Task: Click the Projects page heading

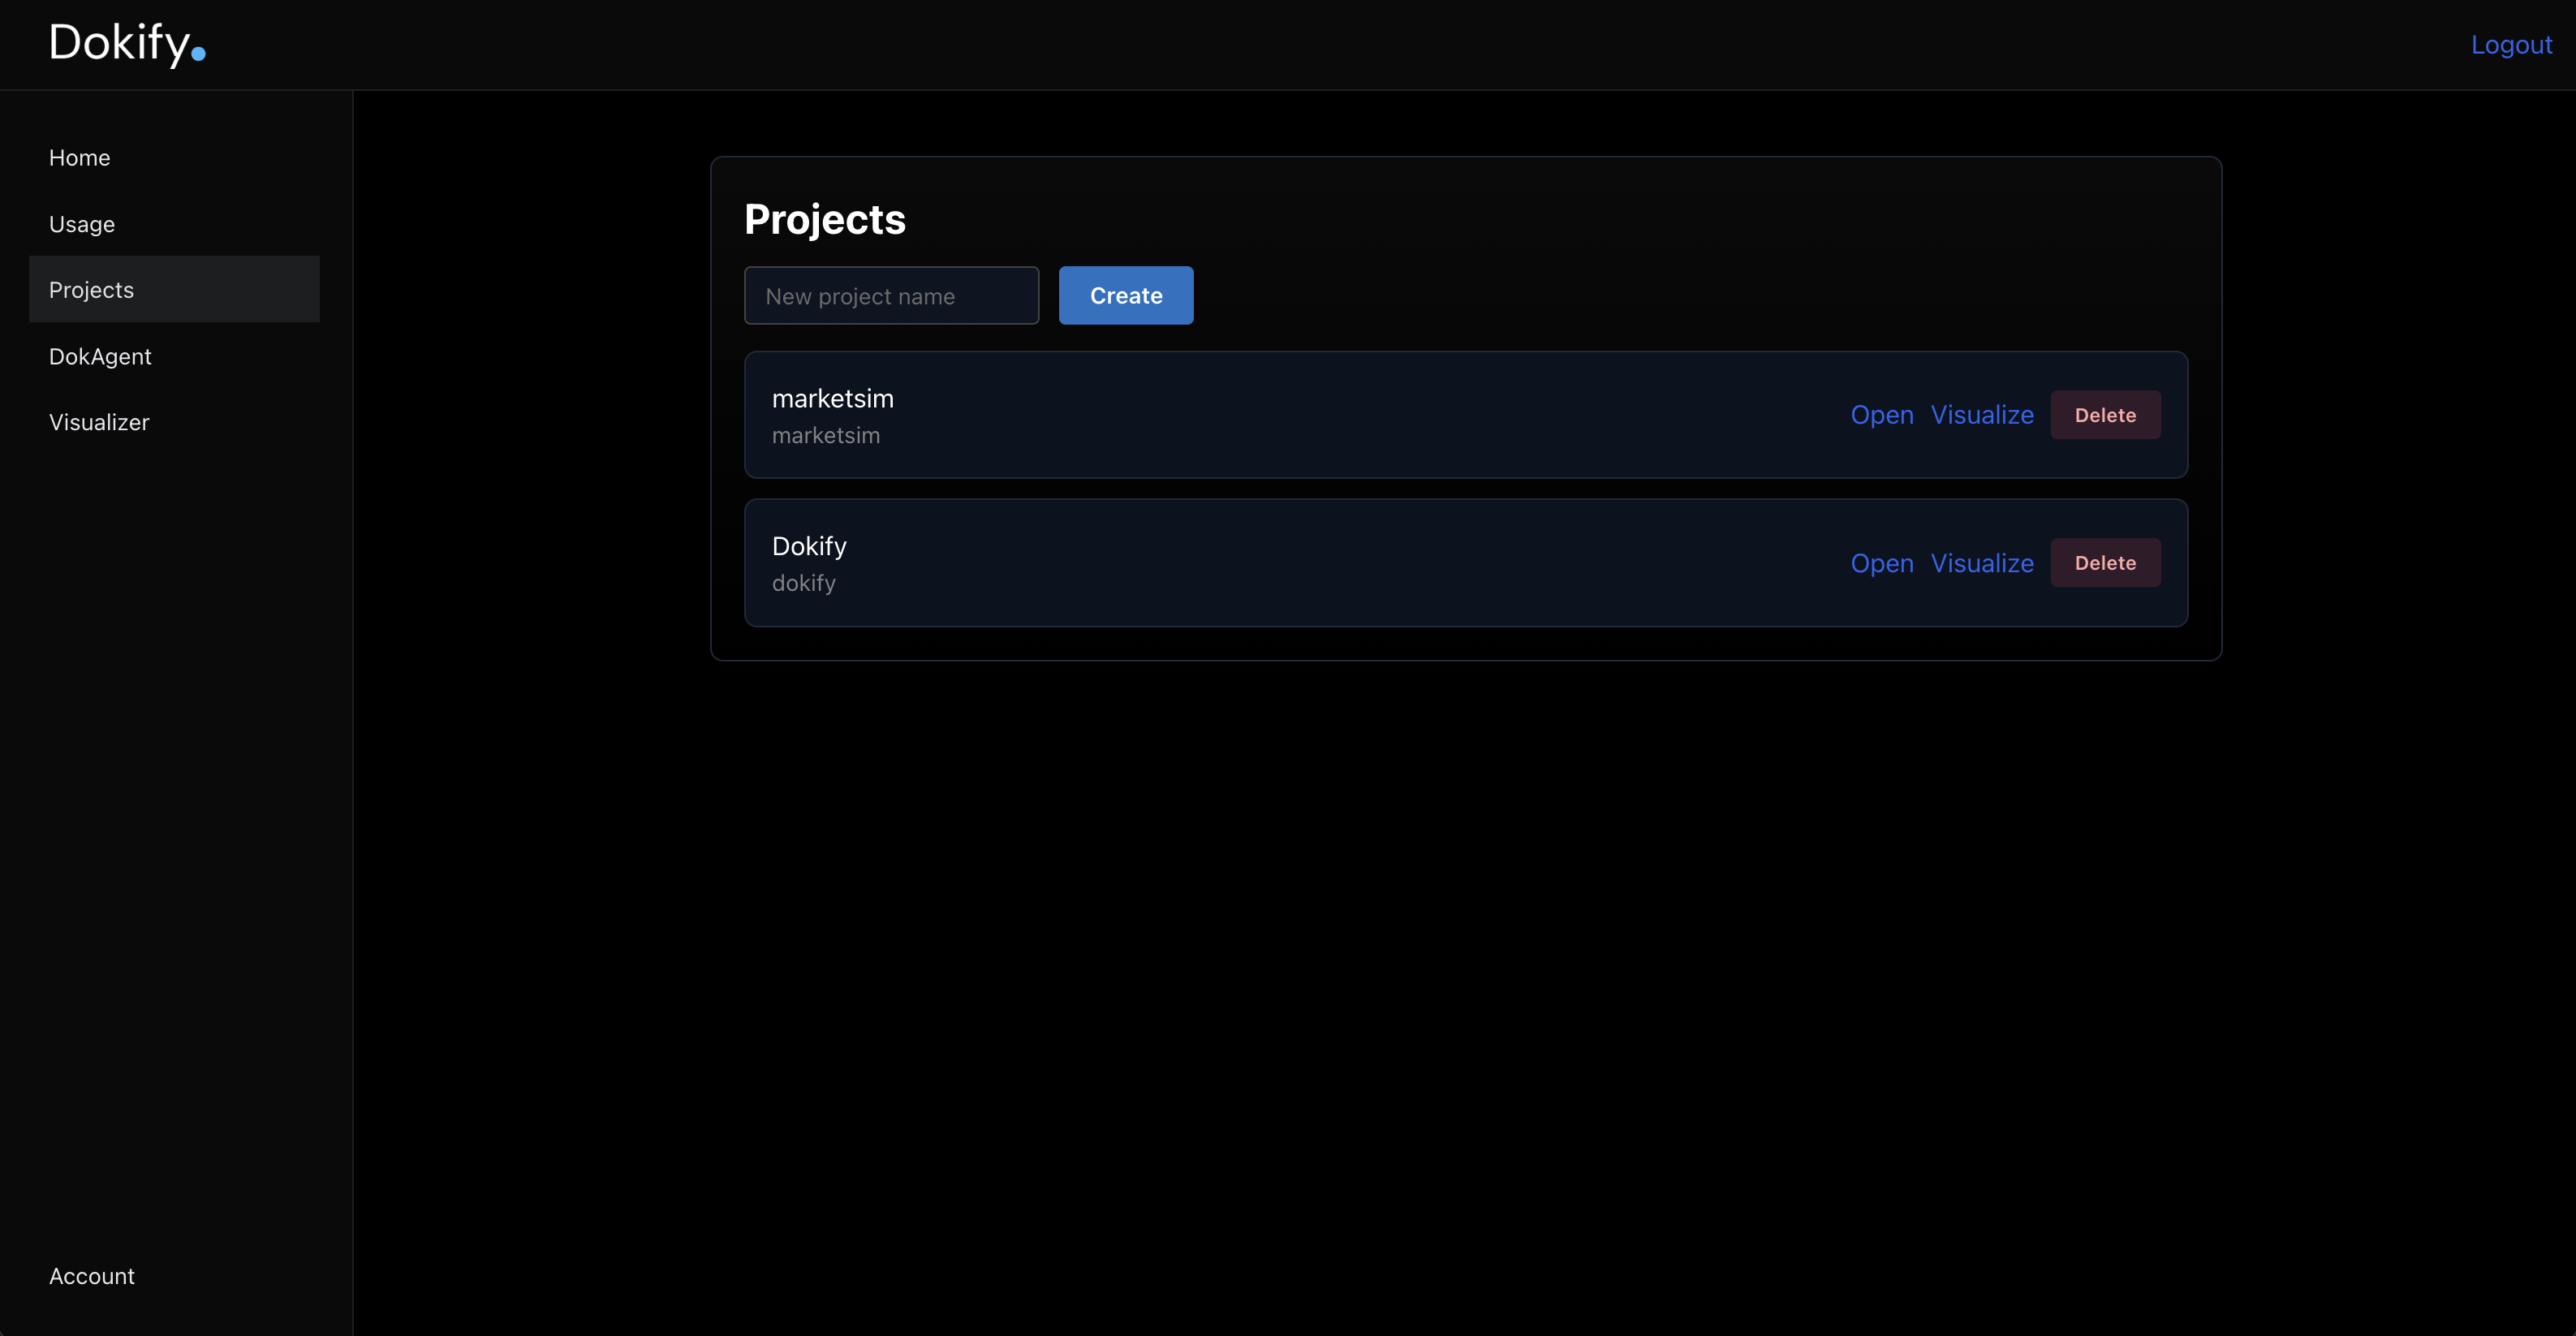Action: pyautogui.click(x=824, y=220)
